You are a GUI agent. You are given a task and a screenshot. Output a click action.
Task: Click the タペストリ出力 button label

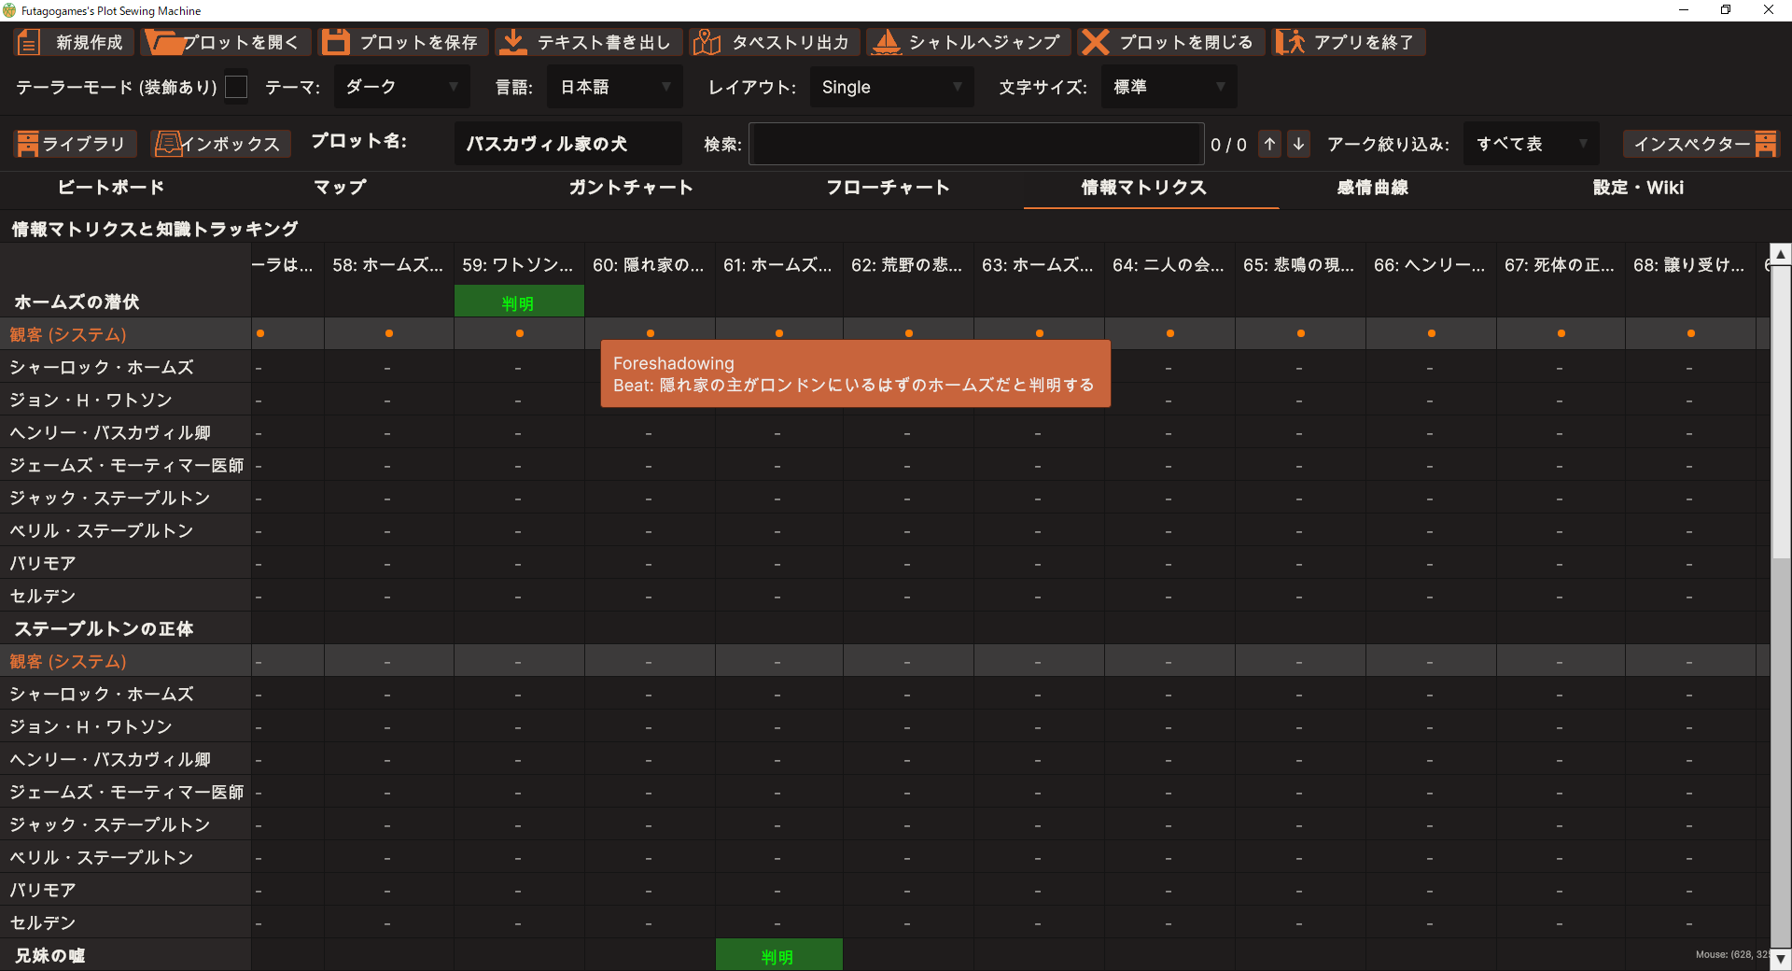click(791, 43)
